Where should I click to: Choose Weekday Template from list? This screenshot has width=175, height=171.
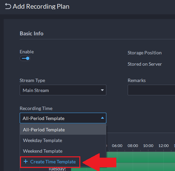[63, 140]
